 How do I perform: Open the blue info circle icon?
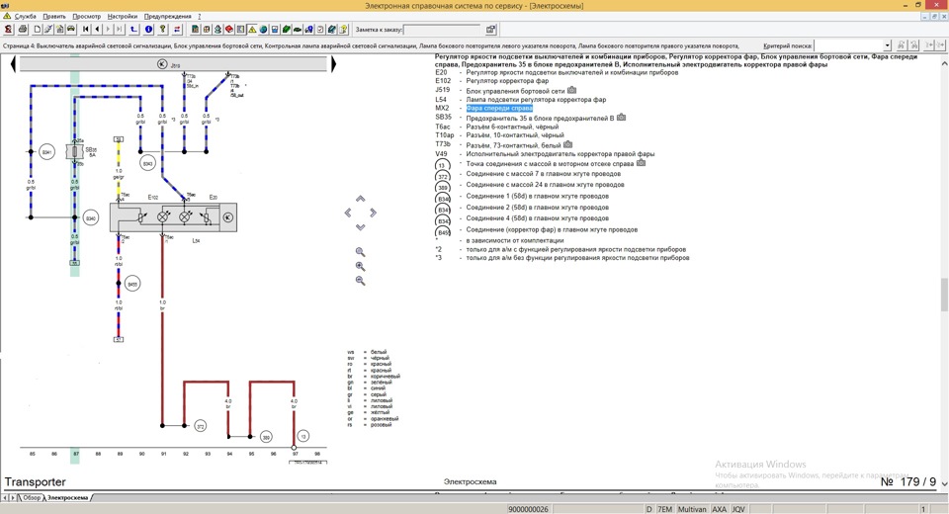(148, 29)
